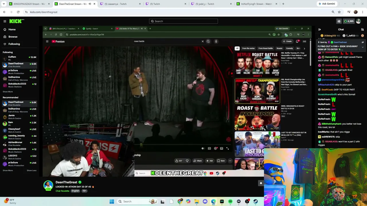This screenshot has height=206, width=367.
Task: Open the address bar zoom magnifier icon
Action: point(333,12)
